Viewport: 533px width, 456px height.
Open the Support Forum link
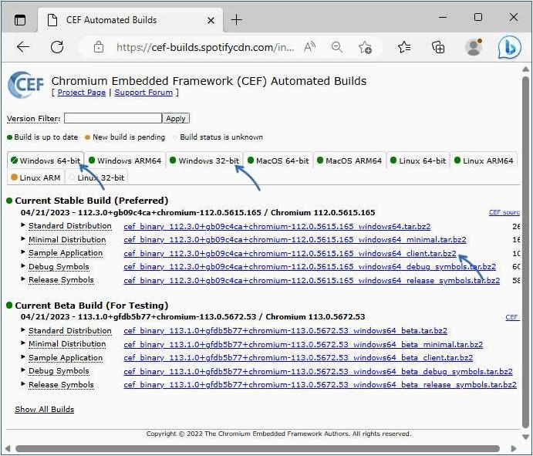143,93
